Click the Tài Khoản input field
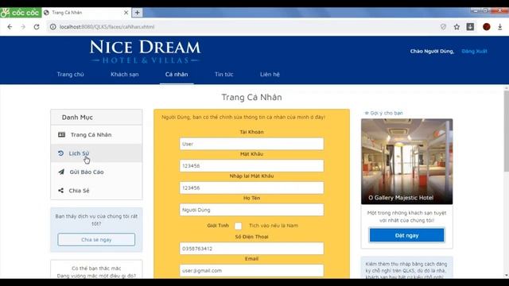This screenshot has width=509, height=286. (x=251, y=144)
